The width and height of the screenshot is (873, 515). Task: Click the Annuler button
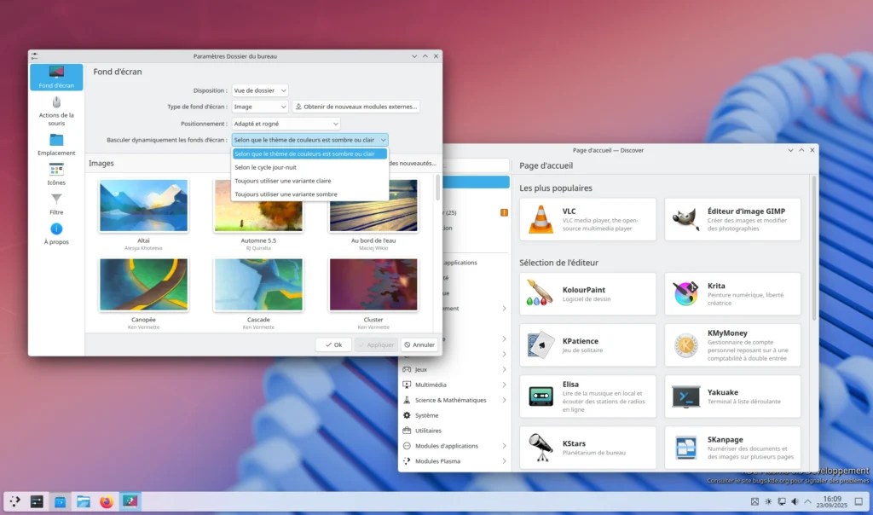pyautogui.click(x=419, y=344)
